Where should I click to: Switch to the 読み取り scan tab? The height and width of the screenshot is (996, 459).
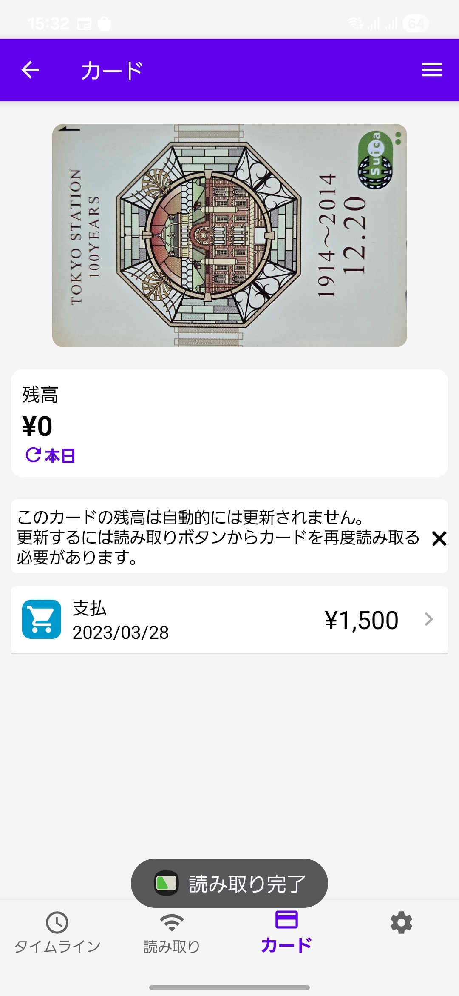click(x=172, y=932)
